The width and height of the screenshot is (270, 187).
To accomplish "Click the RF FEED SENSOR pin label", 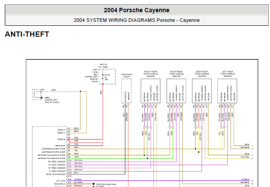I will [57, 168].
